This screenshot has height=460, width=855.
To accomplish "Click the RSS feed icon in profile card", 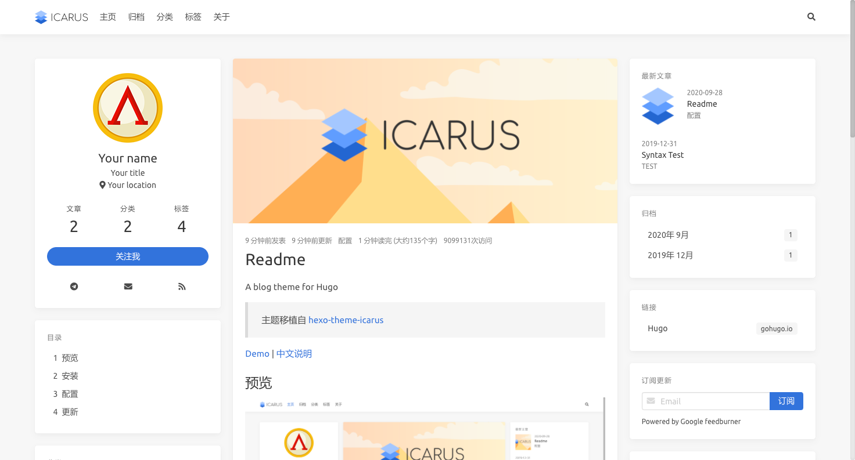I will 182,287.
